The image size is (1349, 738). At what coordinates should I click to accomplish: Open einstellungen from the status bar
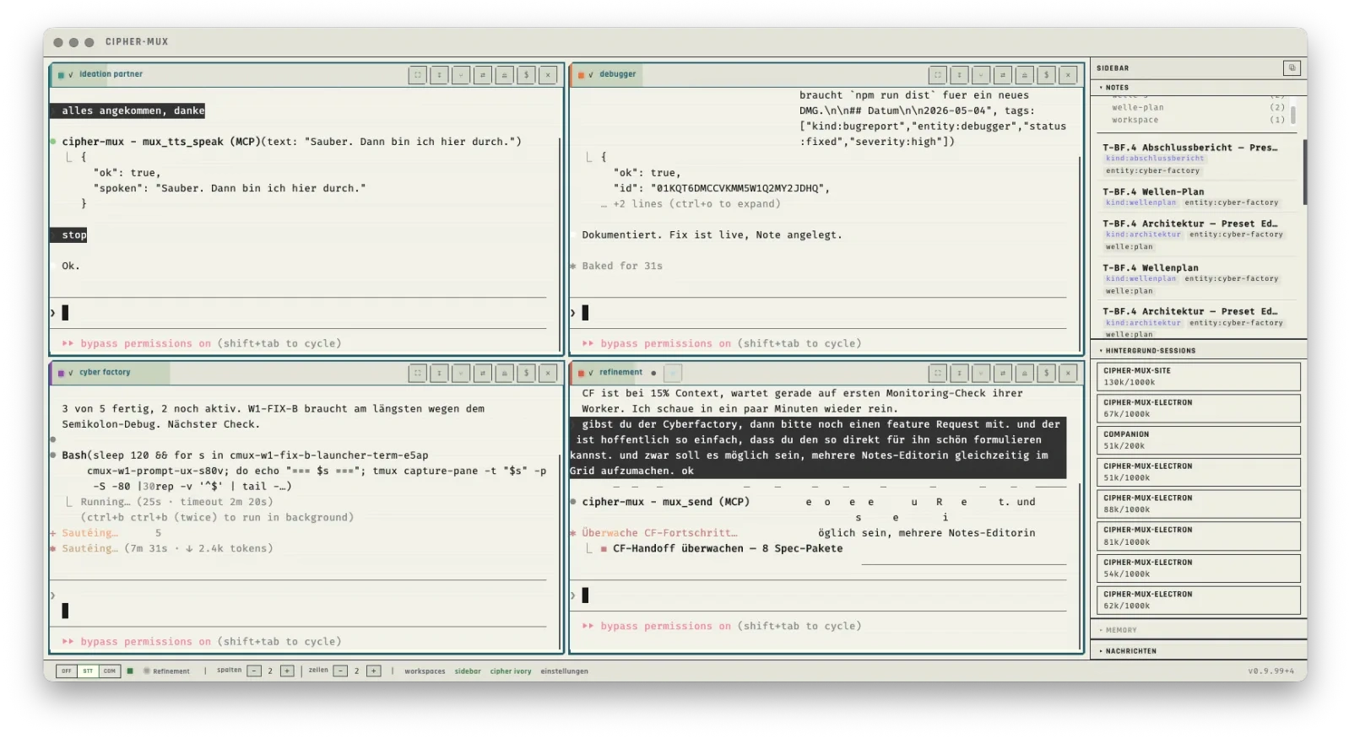click(565, 671)
